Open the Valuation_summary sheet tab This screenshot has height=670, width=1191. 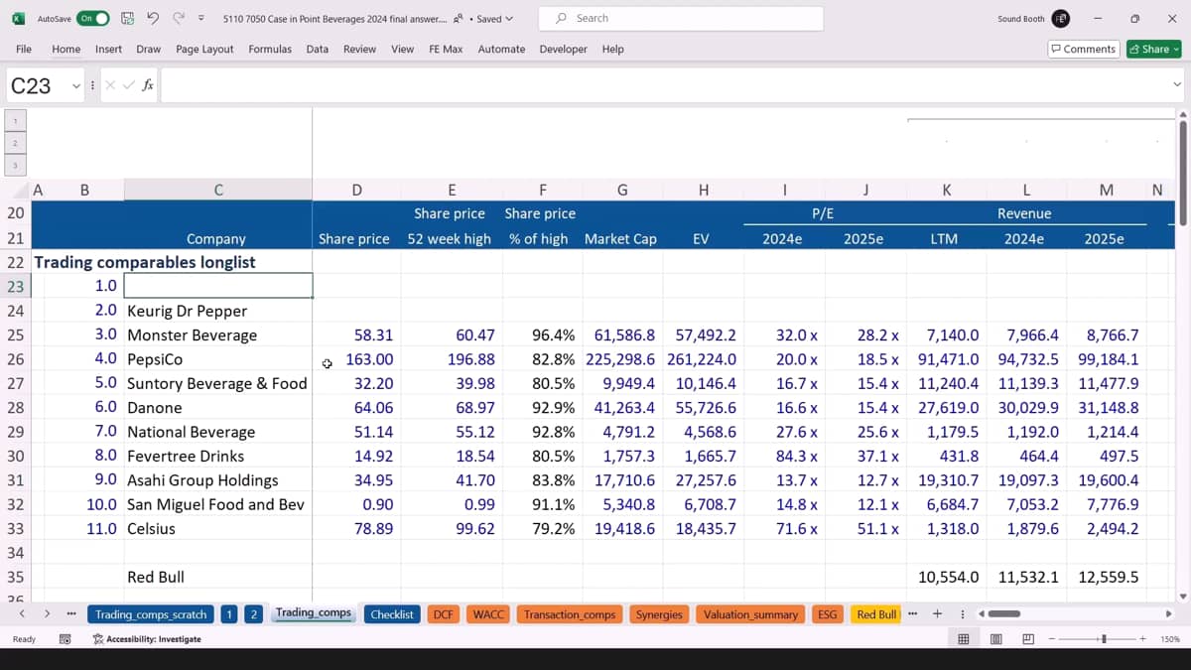click(750, 614)
